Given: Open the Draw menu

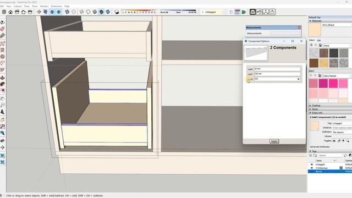Looking at the screenshot, I should [27, 6].
